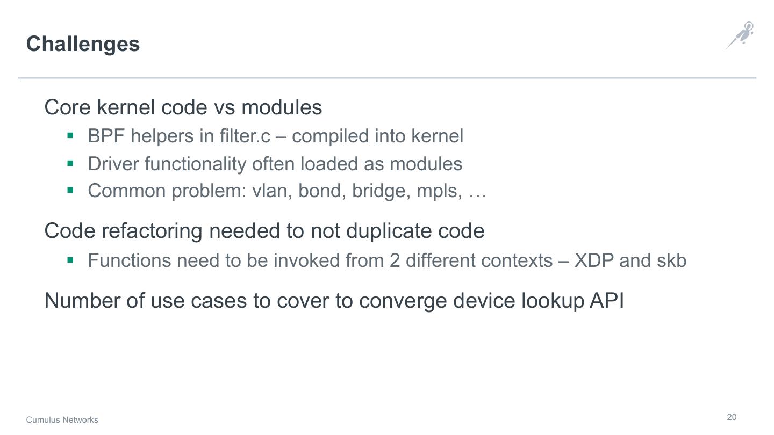Click the 'Number of use cases' heading
The width and height of the screenshot is (774, 435).
click(334, 301)
